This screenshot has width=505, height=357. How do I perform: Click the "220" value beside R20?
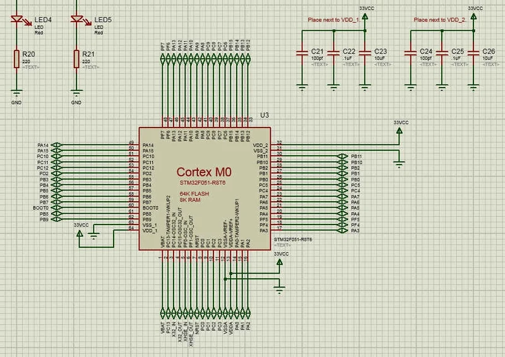(26, 61)
